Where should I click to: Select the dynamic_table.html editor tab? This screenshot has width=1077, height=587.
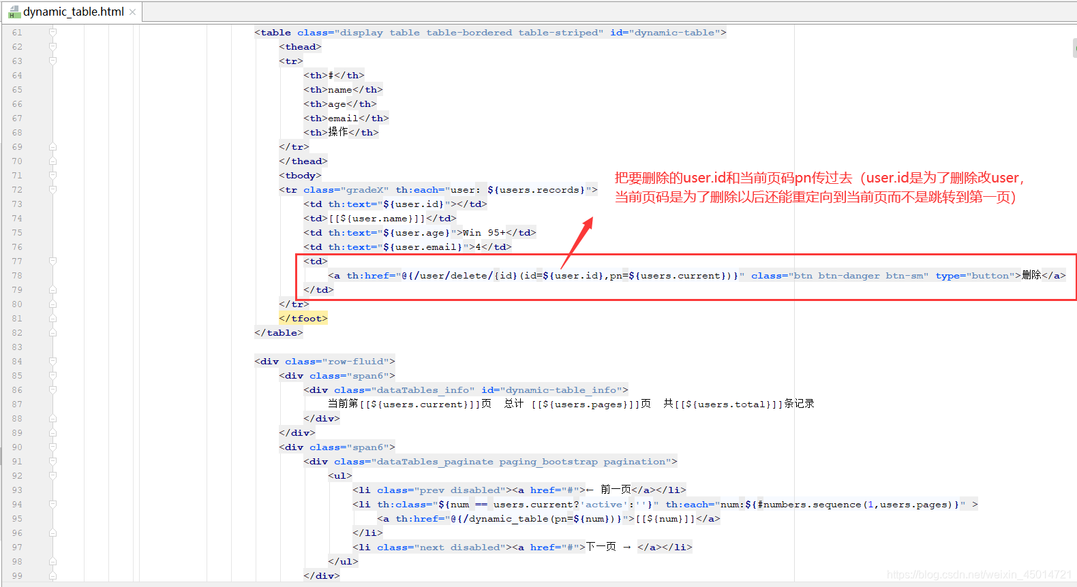coord(72,12)
